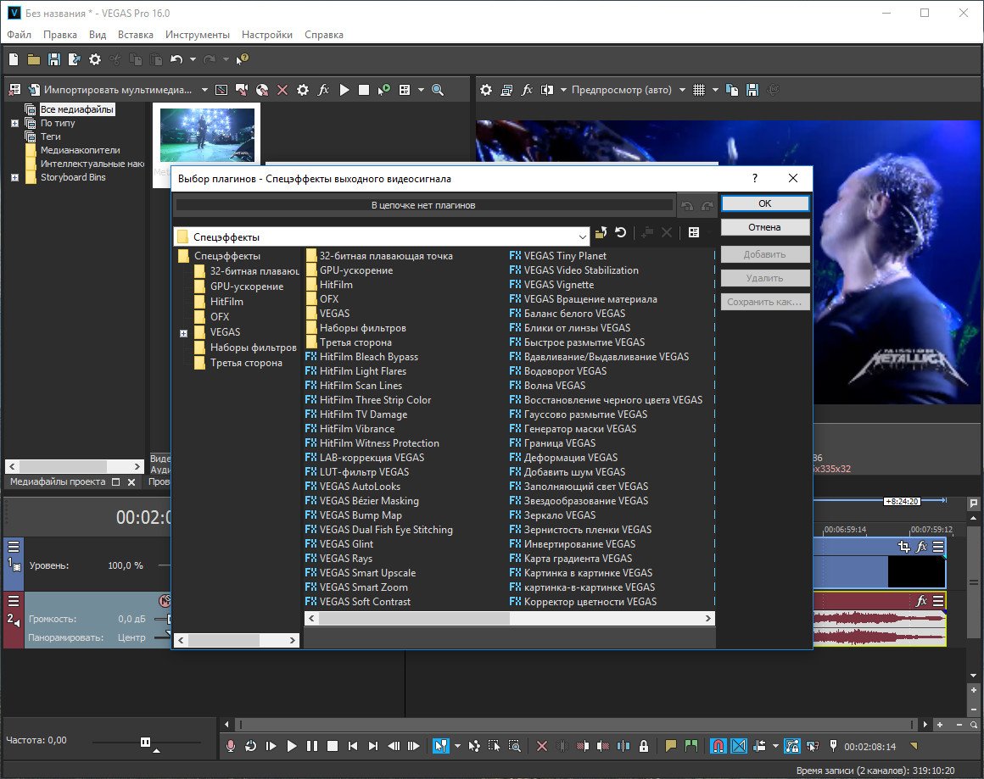Click the search magnifier in Project Media toolbar
The image size is (984, 779).
pyautogui.click(x=438, y=90)
